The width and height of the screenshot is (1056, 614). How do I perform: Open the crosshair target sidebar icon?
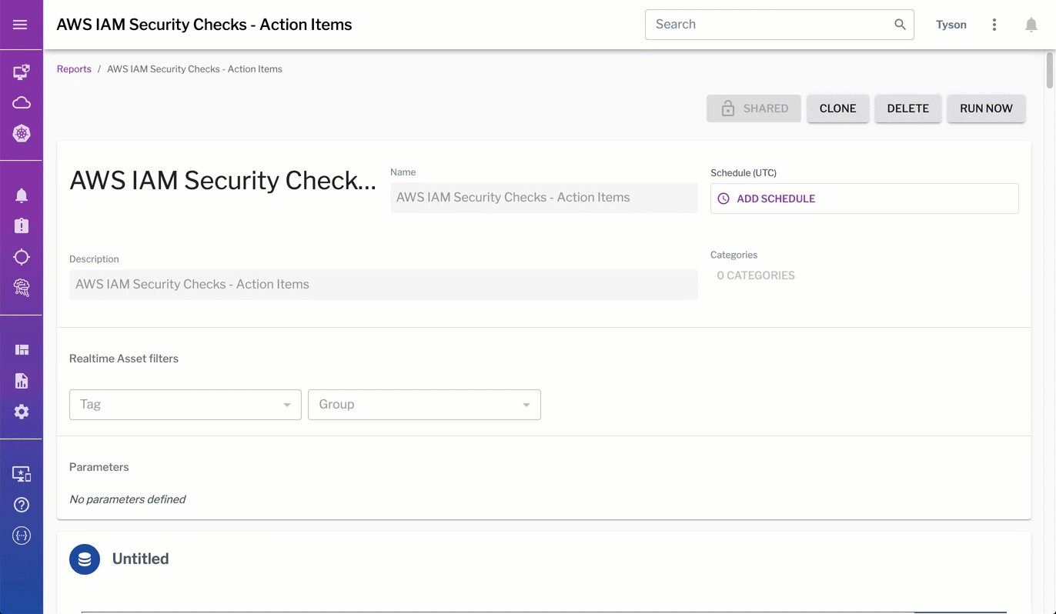(x=22, y=257)
